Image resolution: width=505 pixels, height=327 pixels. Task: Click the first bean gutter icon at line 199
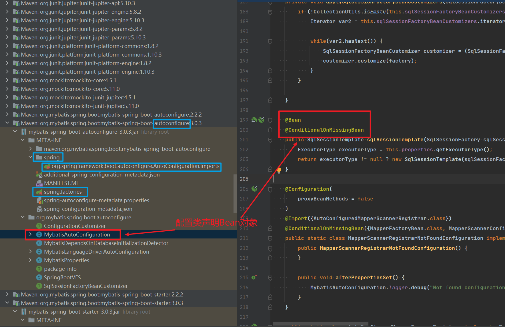pos(254,120)
